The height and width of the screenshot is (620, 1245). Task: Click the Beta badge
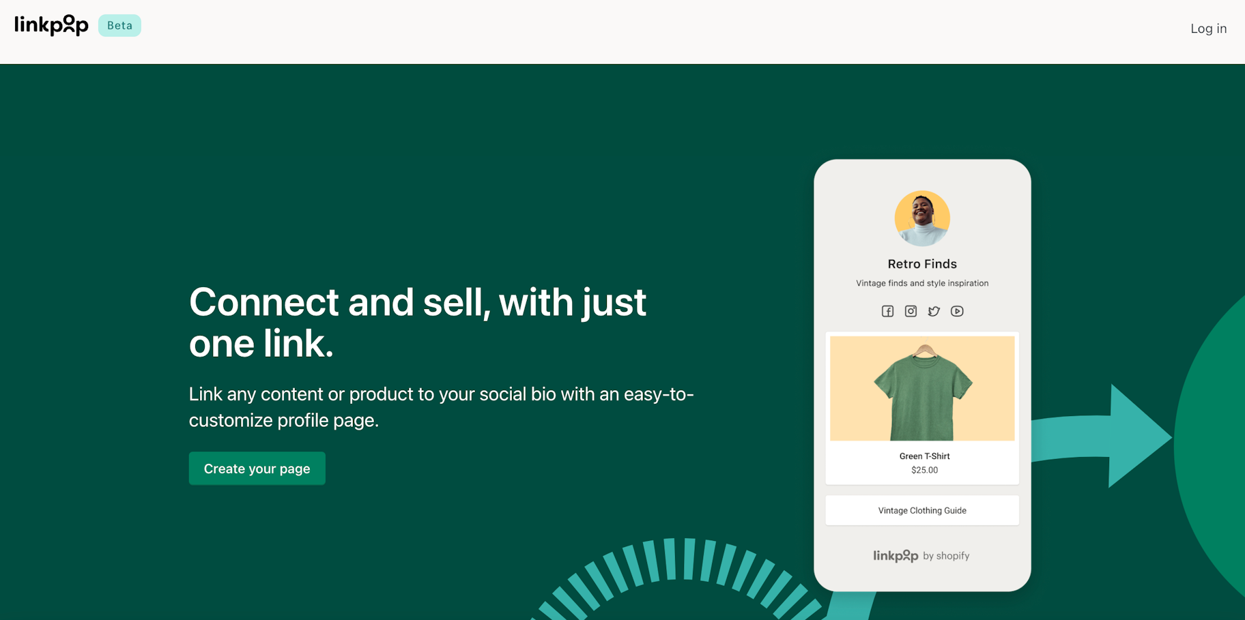[119, 25]
